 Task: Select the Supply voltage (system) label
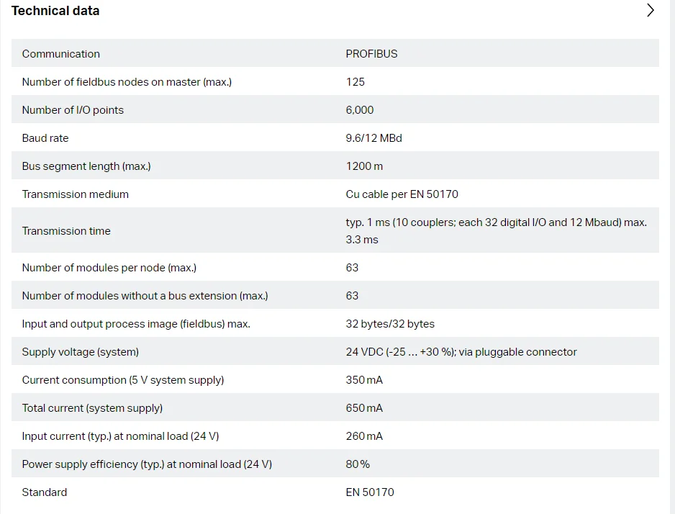80,352
